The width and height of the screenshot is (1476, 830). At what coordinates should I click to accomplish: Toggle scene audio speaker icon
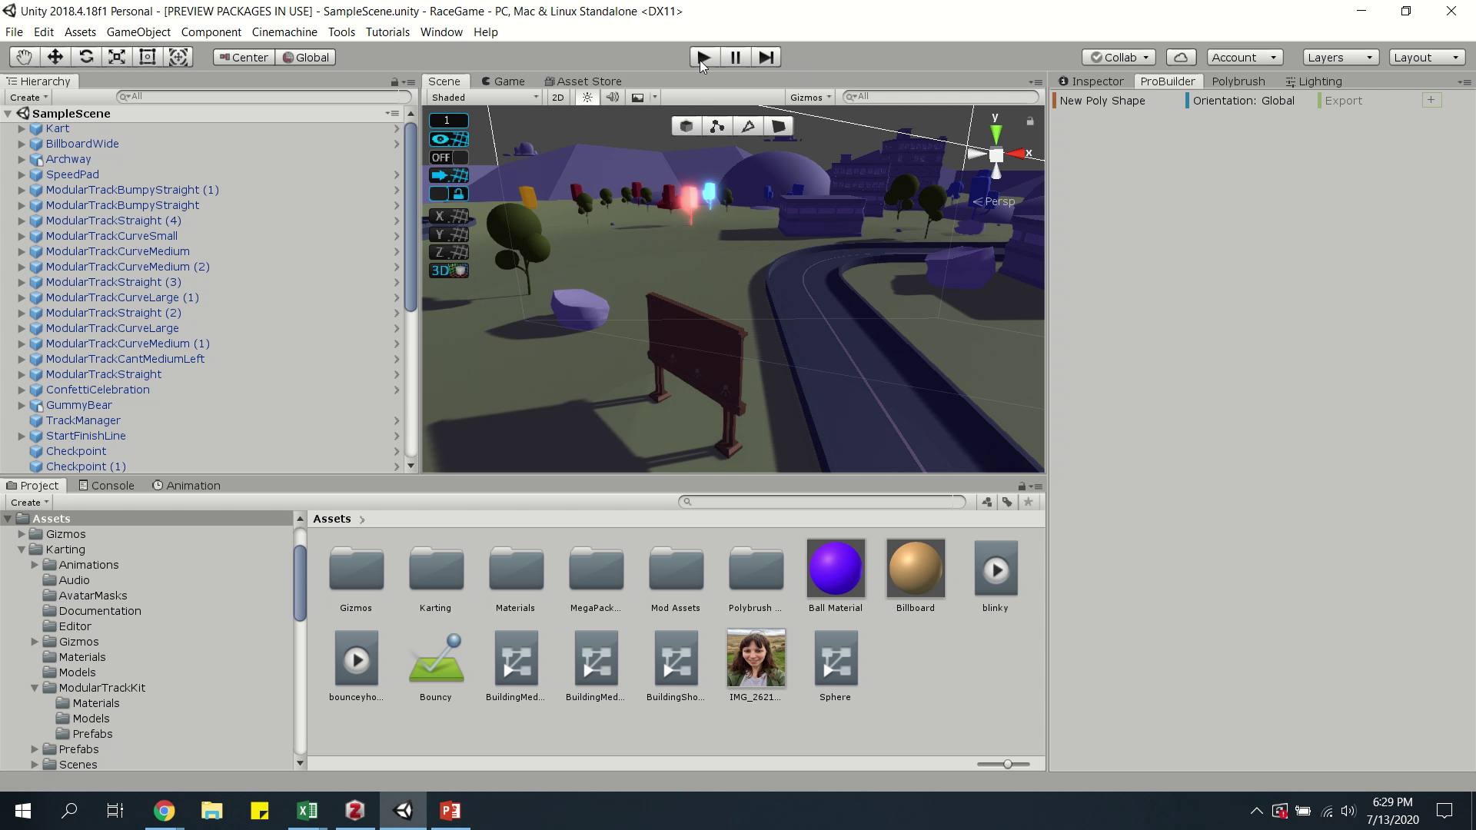[x=613, y=97]
